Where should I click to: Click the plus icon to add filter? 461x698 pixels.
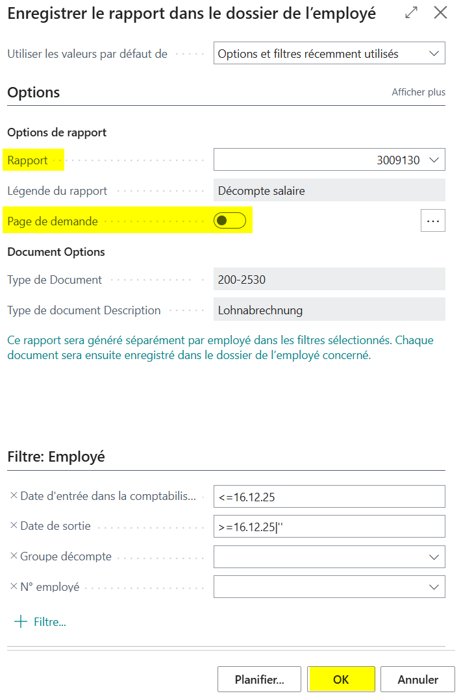pos(21,622)
